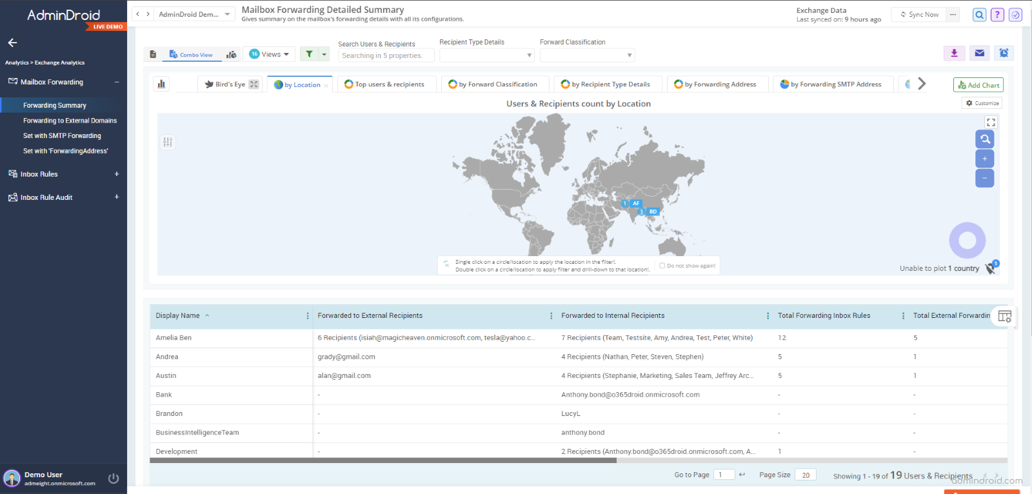Image resolution: width=1032 pixels, height=494 pixels.
Task: Click the purple download export icon
Action: (x=954, y=53)
